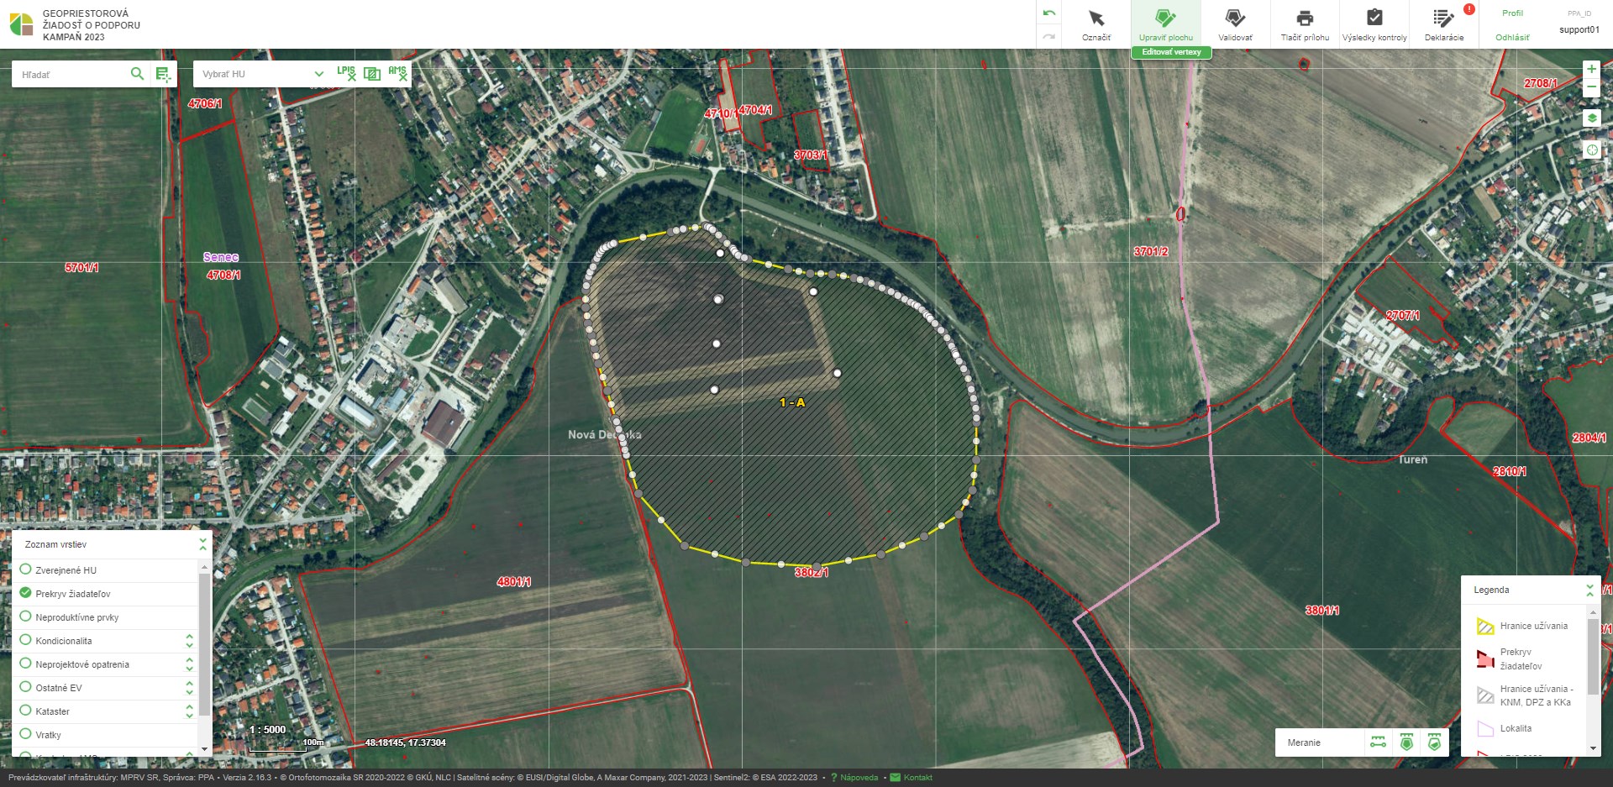Select the Označiť pointer tool

point(1095,24)
